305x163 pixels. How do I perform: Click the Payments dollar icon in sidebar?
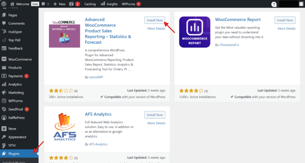pos(4,76)
